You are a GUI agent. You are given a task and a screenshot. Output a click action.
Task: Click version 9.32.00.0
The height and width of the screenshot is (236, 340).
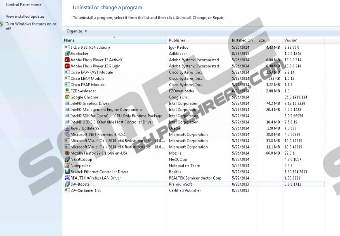point(292,47)
